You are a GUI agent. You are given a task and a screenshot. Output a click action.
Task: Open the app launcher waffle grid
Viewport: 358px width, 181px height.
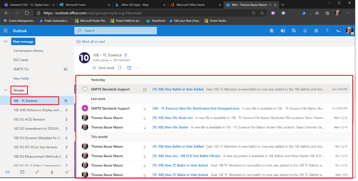6,31
